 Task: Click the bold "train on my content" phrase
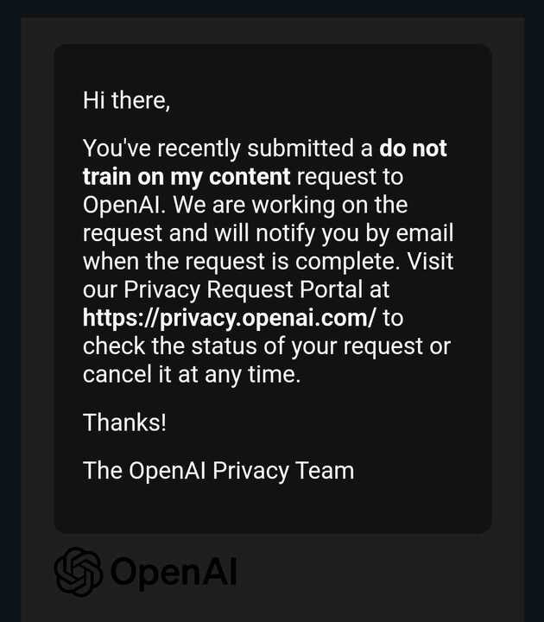coord(187,177)
